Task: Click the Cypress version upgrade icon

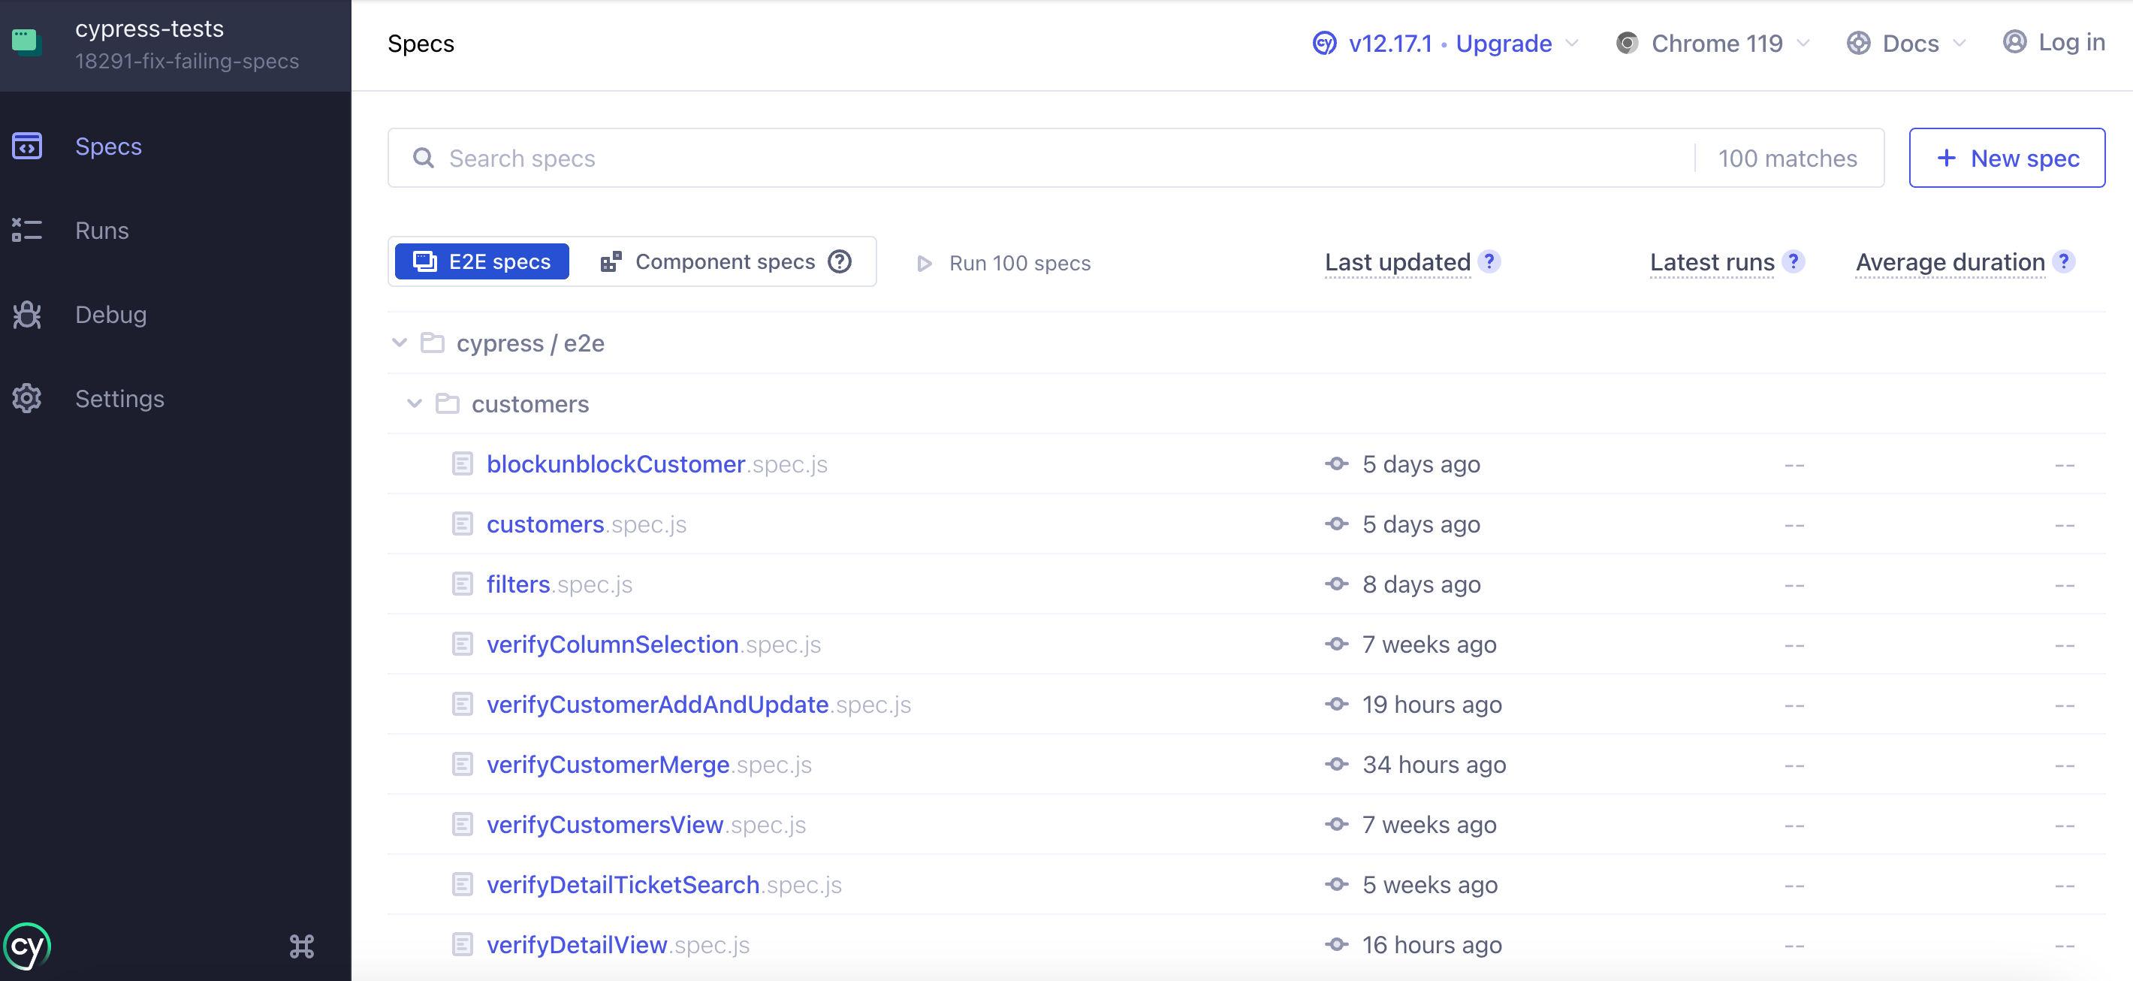Action: tap(1321, 42)
